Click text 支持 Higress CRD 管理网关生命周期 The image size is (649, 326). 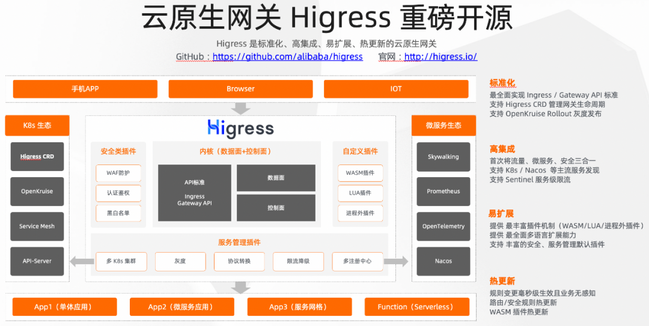click(x=547, y=104)
